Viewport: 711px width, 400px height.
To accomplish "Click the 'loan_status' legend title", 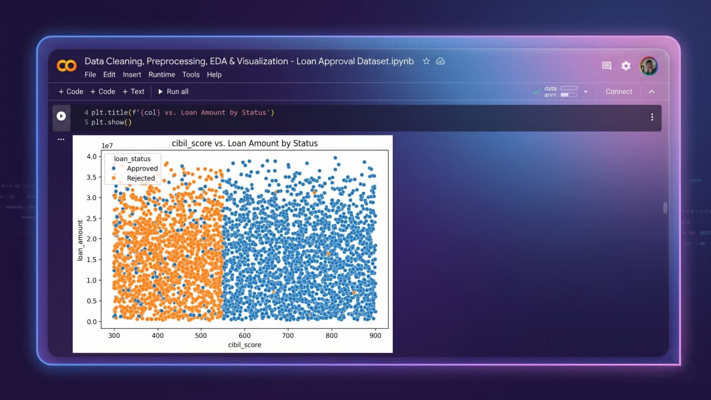I will (132, 159).
